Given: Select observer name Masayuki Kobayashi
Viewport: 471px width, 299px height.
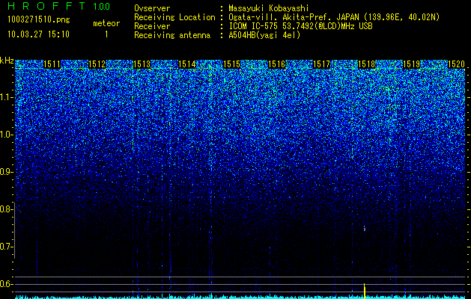Looking at the screenshot, I should [x=269, y=8].
